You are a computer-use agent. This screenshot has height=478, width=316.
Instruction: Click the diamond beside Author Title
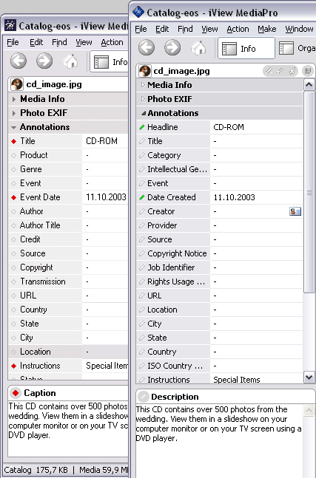click(13, 225)
